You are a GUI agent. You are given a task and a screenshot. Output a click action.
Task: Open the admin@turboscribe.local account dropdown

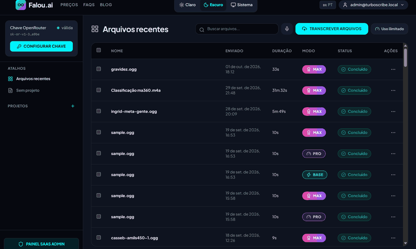tap(373, 5)
